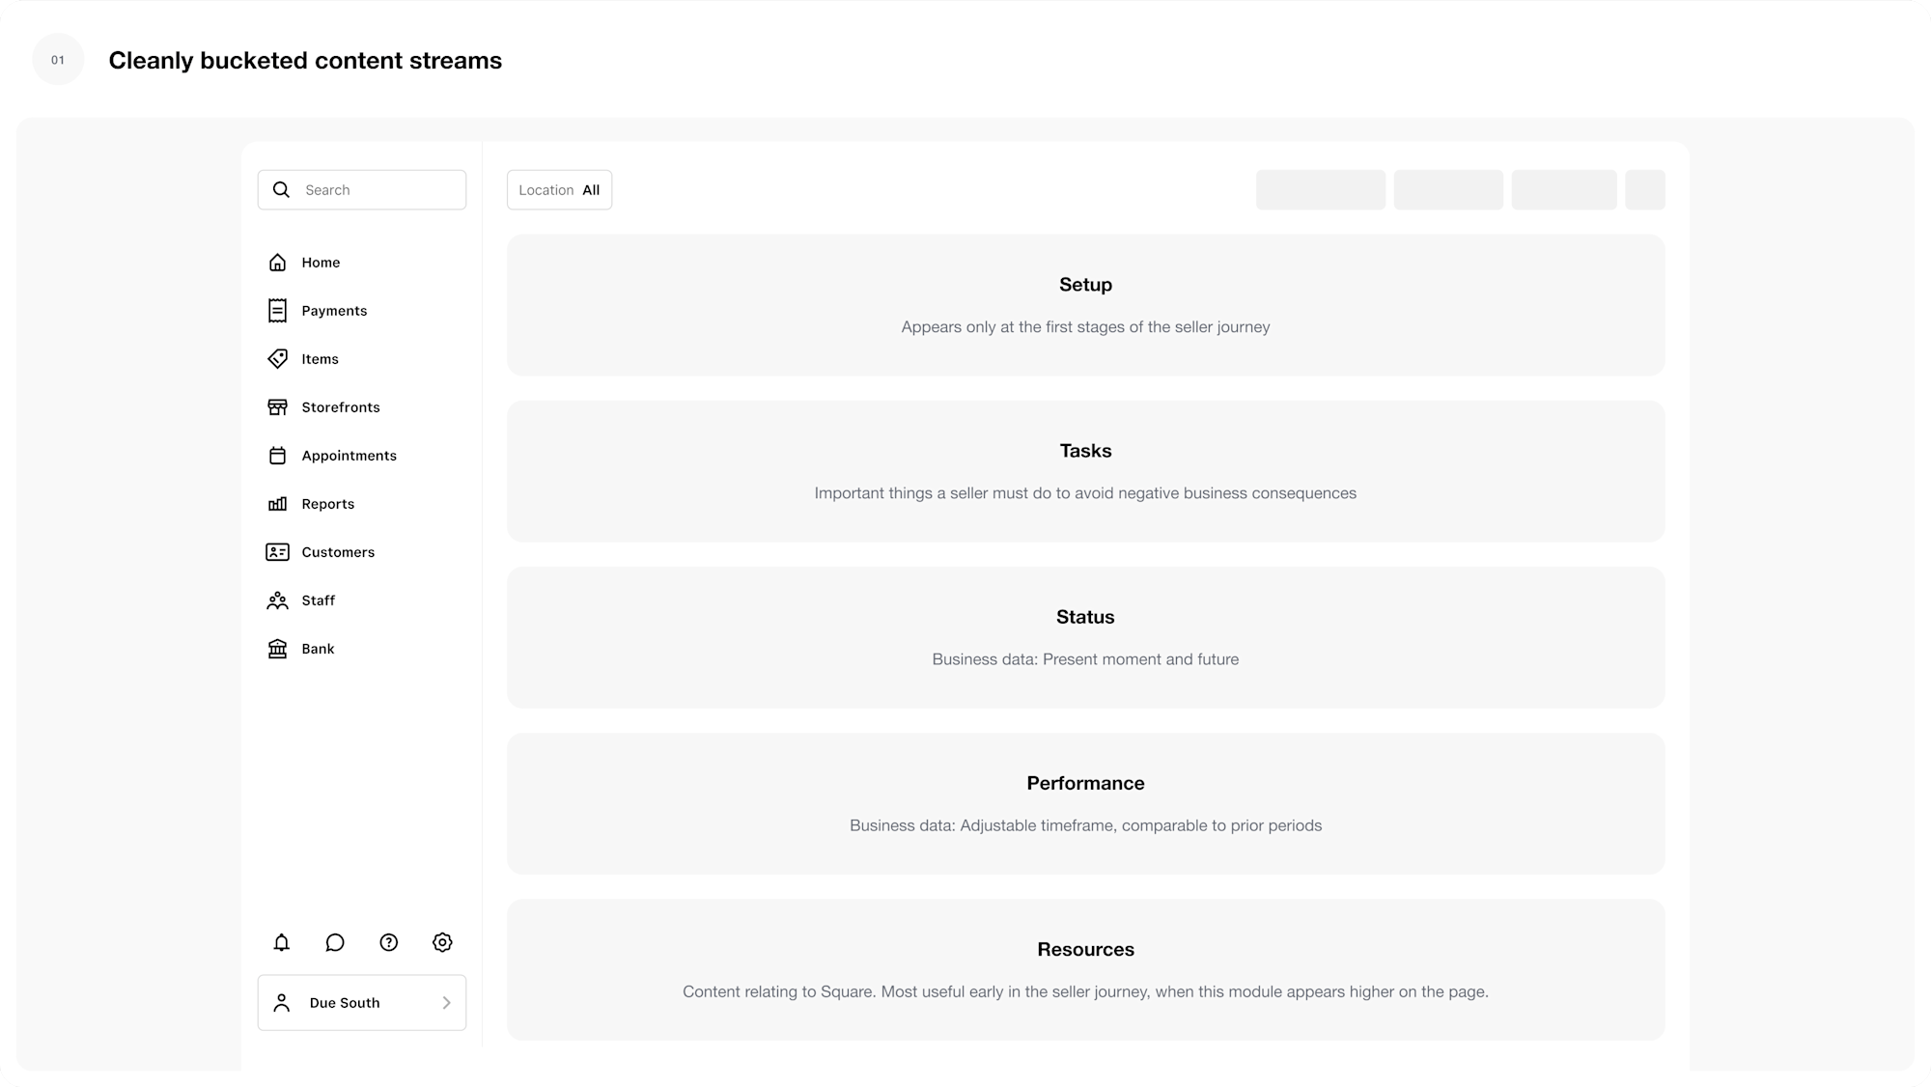Open messages chat bubble icon
Viewport: 1931px width, 1087px height.
point(335,942)
